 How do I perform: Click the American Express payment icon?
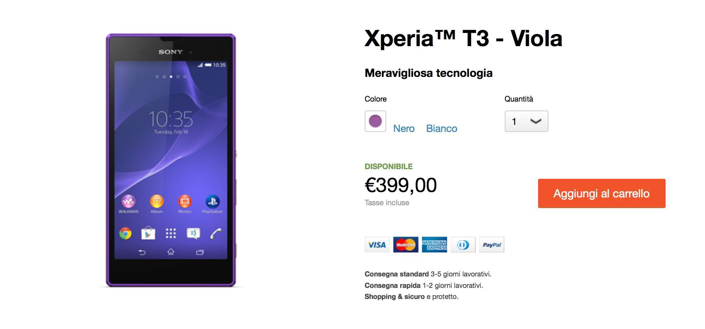434,245
